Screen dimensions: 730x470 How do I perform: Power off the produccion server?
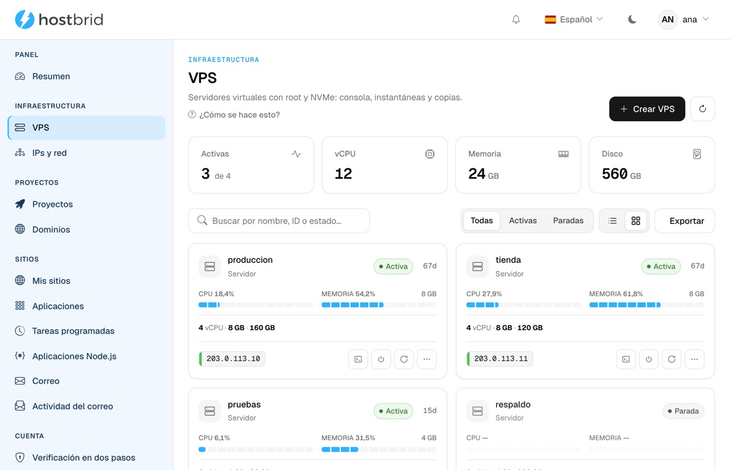[x=381, y=359]
